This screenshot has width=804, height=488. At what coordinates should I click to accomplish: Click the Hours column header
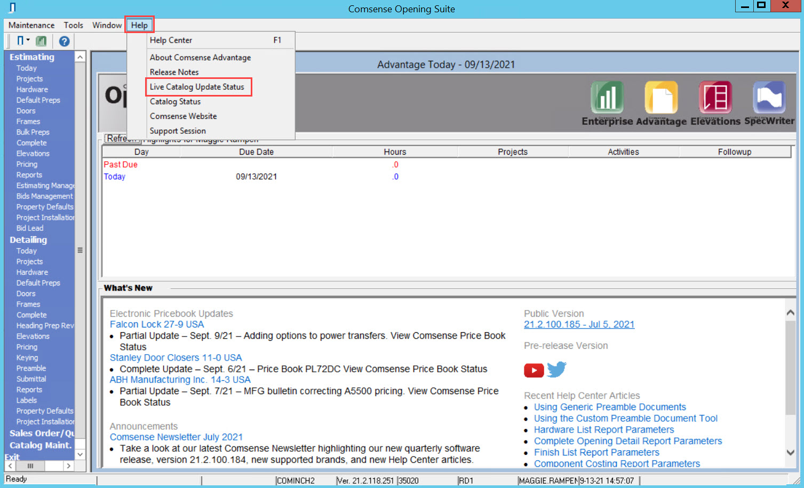(x=395, y=152)
